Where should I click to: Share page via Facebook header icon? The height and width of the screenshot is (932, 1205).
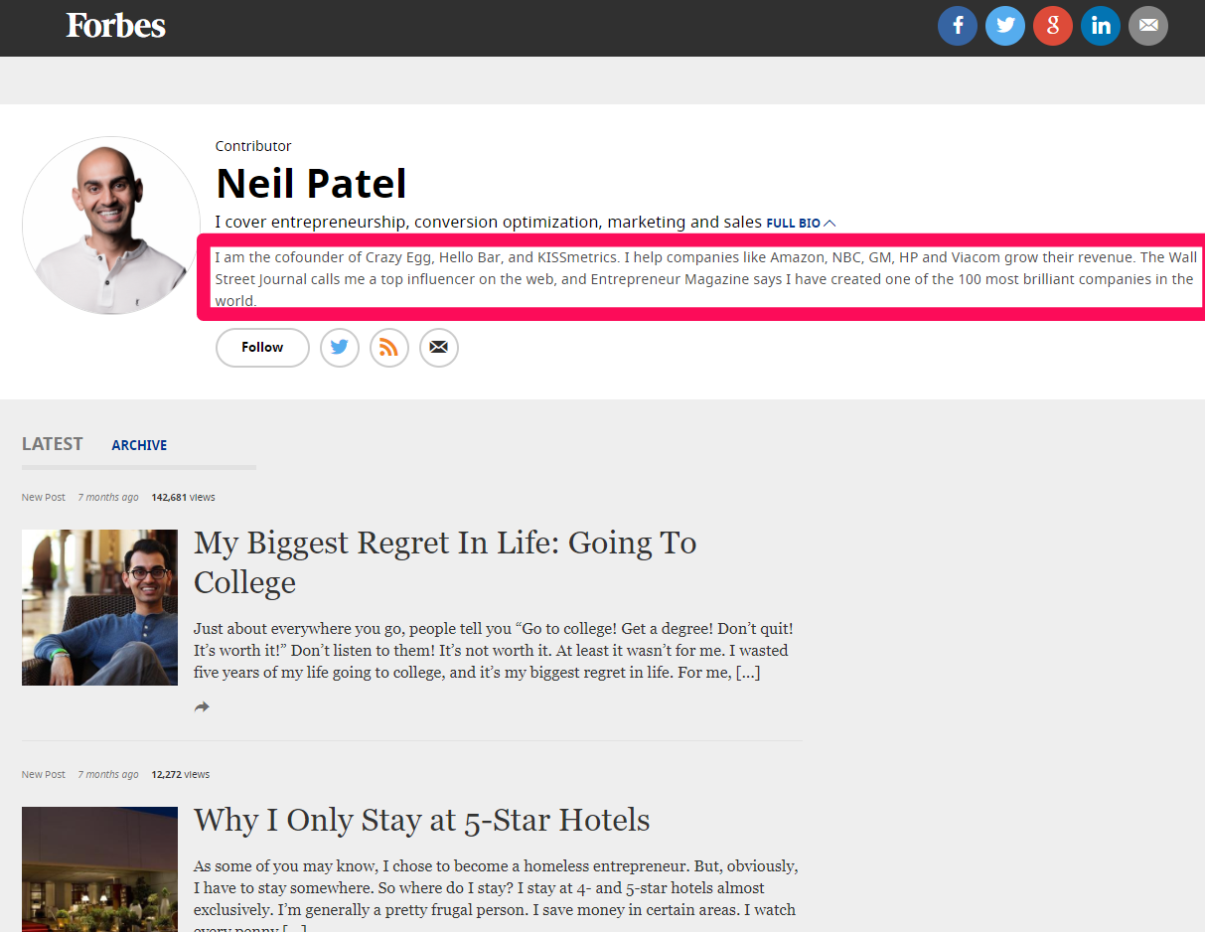[958, 26]
